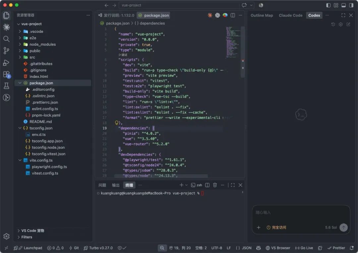This screenshot has height=253, width=358.
Task: Select the Codex tab
Action: [314, 15]
